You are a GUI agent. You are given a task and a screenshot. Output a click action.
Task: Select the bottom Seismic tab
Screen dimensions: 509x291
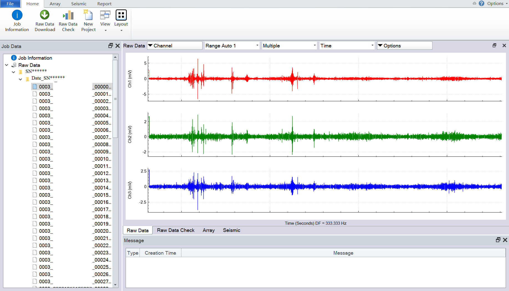(x=232, y=230)
